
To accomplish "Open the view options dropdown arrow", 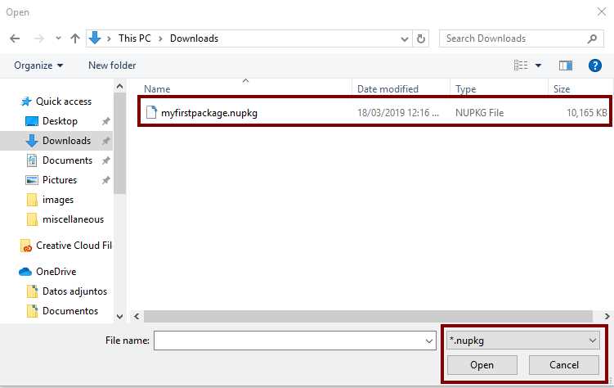I will click(539, 65).
